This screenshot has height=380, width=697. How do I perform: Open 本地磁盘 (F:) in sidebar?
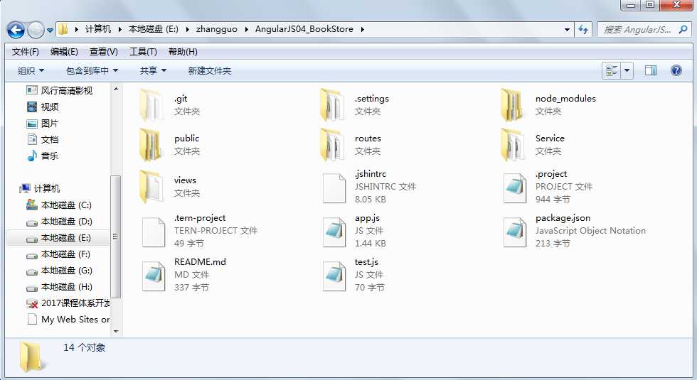click(58, 254)
